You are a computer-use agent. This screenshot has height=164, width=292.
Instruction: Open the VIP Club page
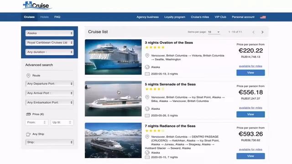pyautogui.click(x=220, y=17)
